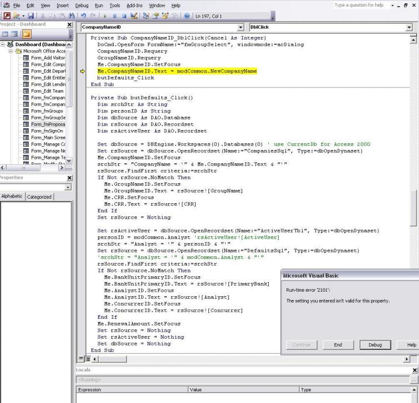The height and width of the screenshot is (403, 419).
Task: Switch to Procedure View at code bottom-left
Action: point(80,359)
